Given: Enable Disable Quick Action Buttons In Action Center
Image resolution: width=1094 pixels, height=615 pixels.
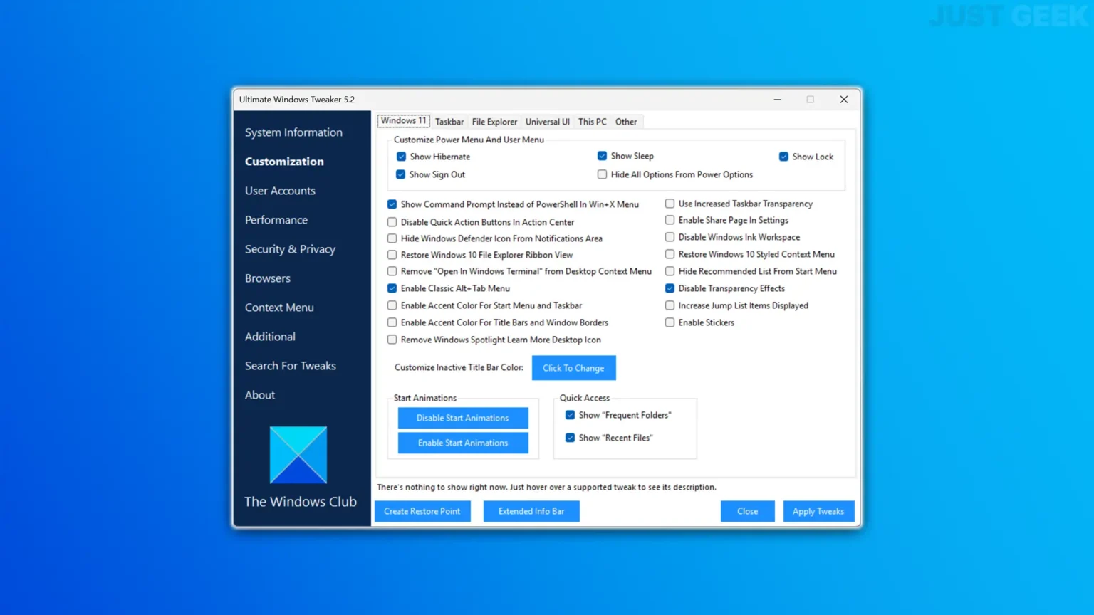Looking at the screenshot, I should pyautogui.click(x=392, y=222).
